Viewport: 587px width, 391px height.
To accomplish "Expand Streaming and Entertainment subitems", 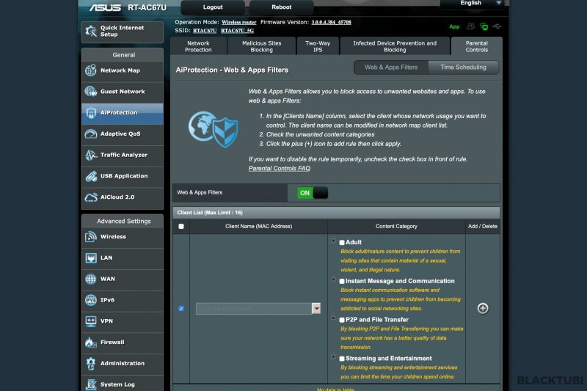I will pyautogui.click(x=333, y=357).
